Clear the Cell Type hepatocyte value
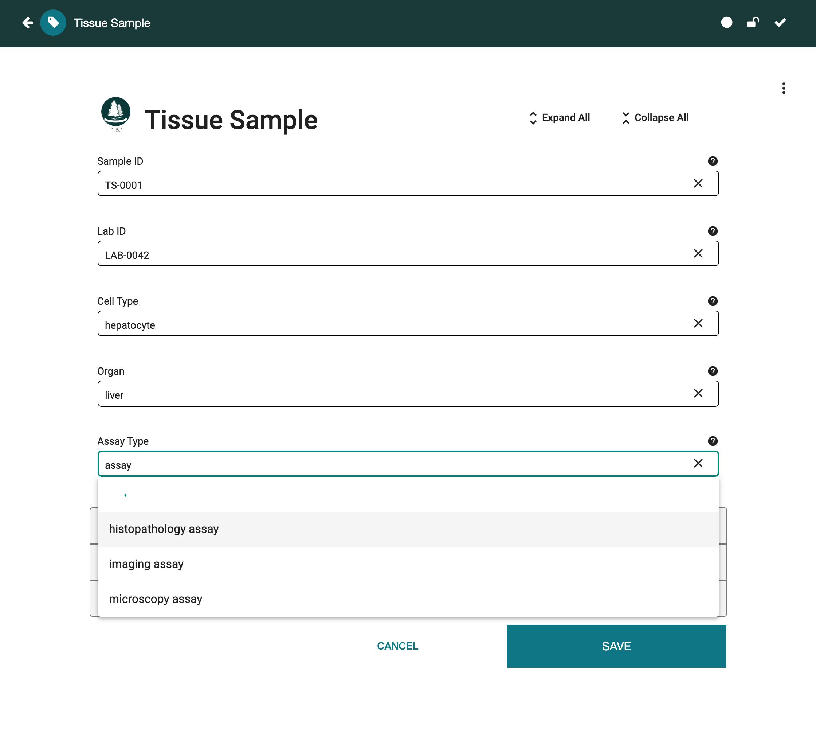Screen dimensions: 816x729 (x=698, y=323)
